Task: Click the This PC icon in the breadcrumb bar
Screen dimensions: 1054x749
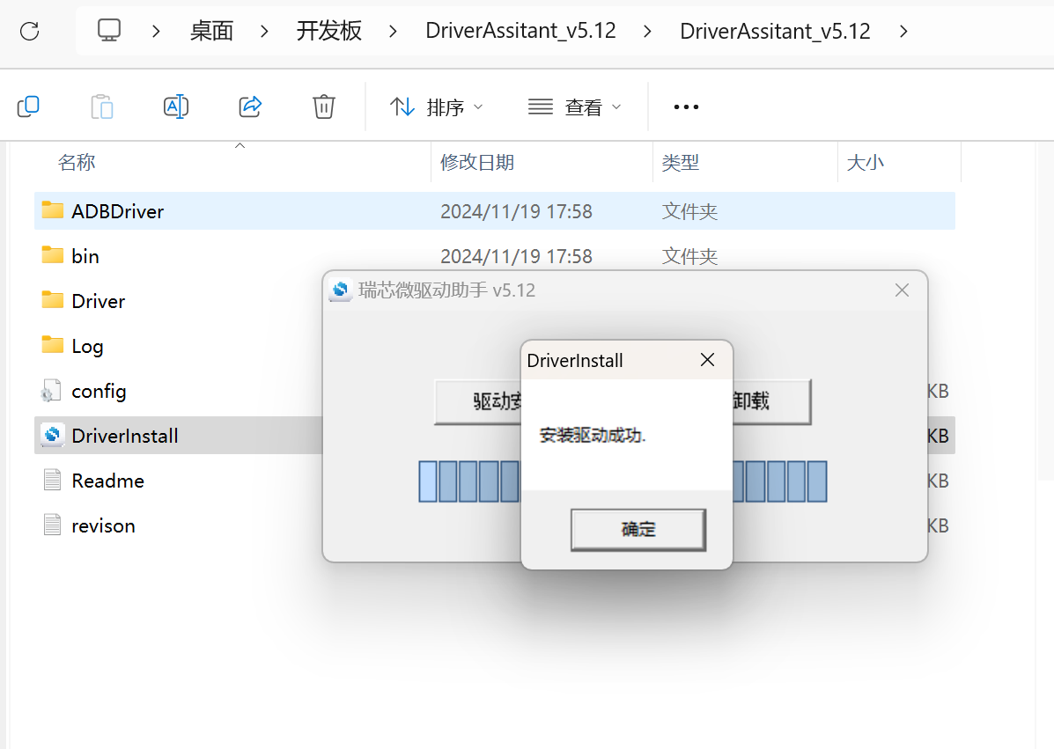Action: click(x=108, y=29)
